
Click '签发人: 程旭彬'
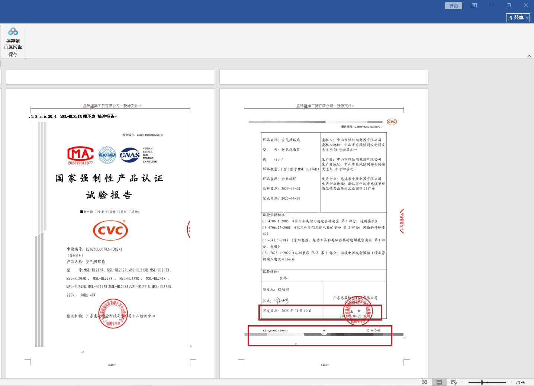tap(276, 289)
